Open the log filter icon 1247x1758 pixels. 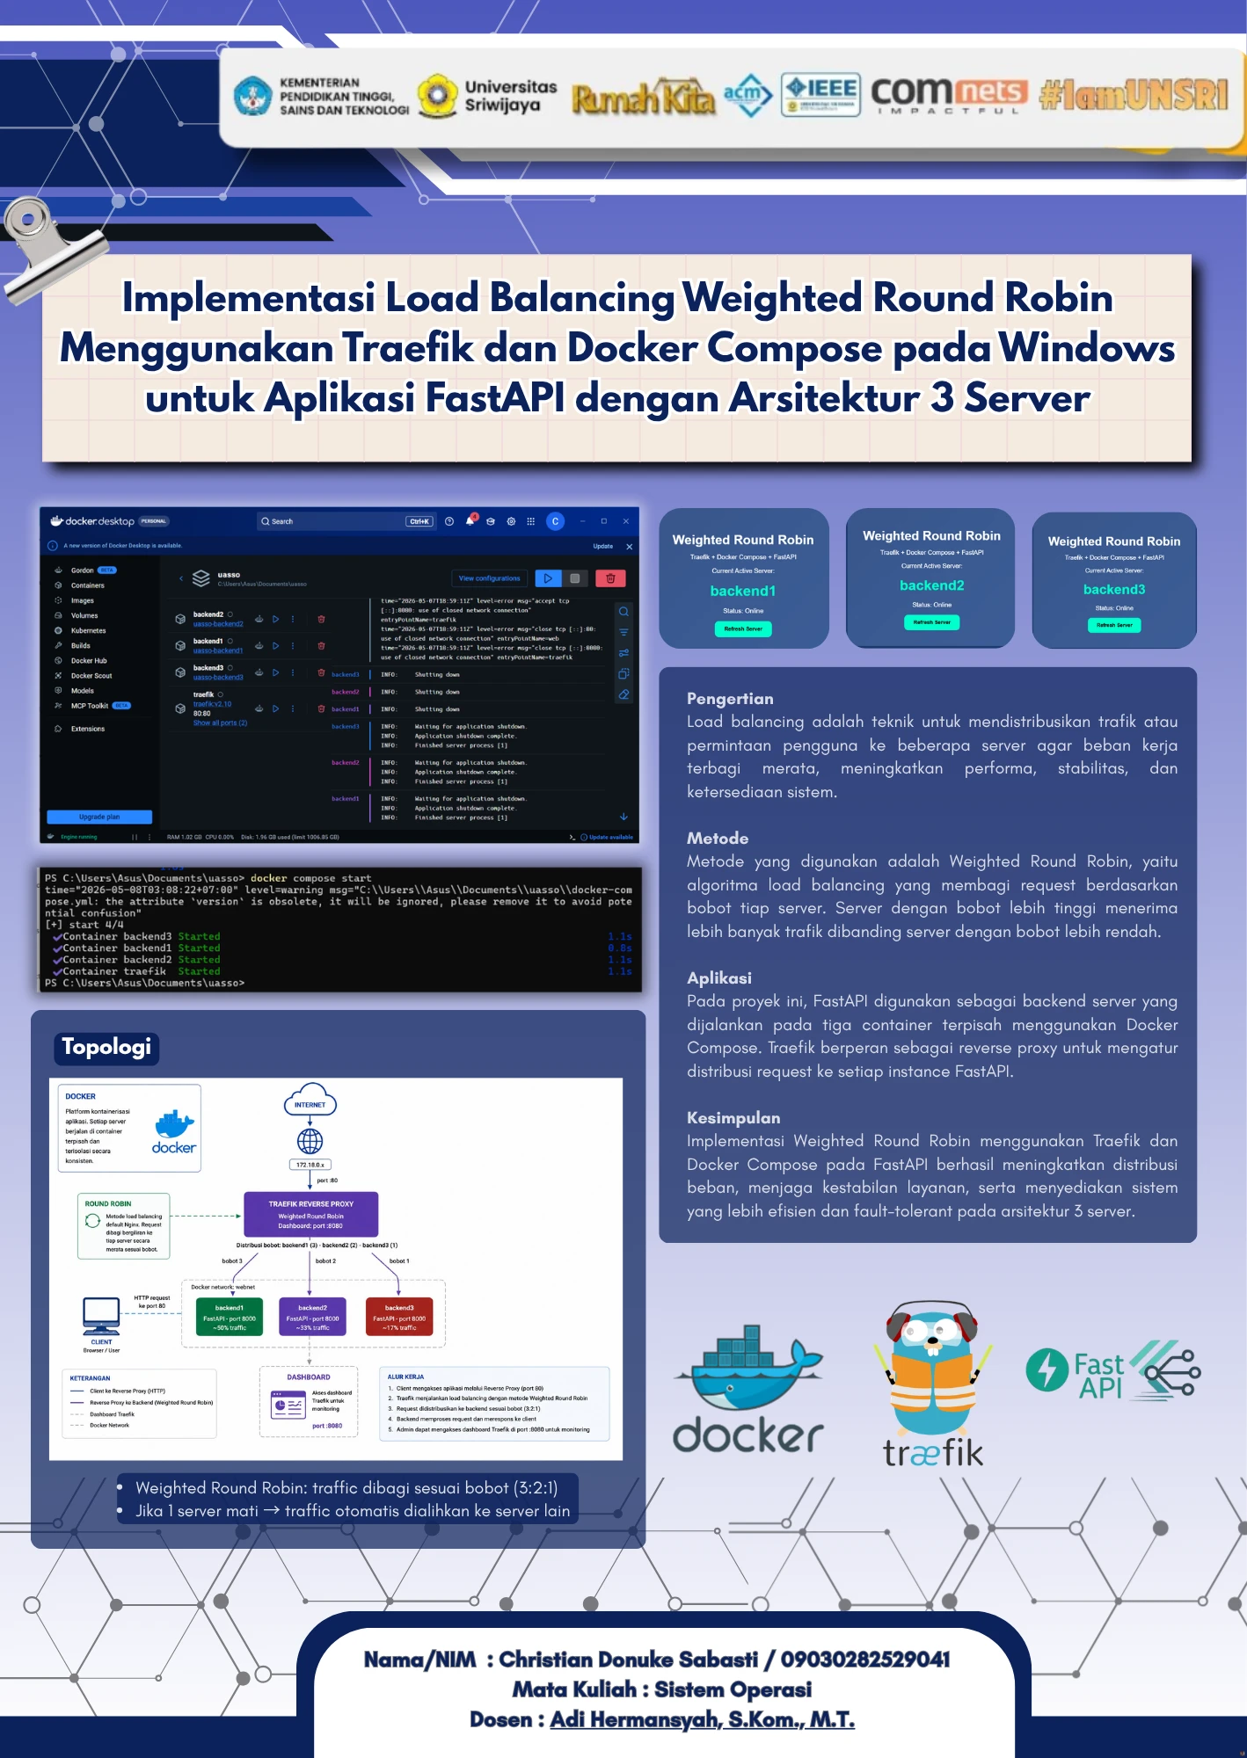coord(623,632)
